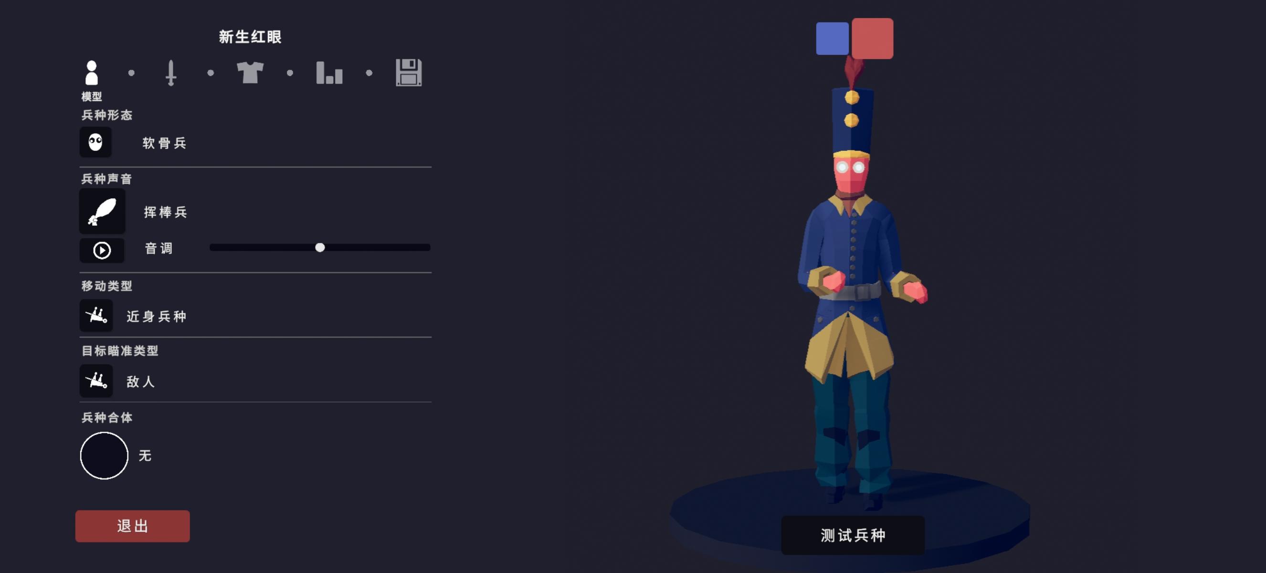Play the voice pitch preview
The image size is (1266, 573).
[102, 251]
